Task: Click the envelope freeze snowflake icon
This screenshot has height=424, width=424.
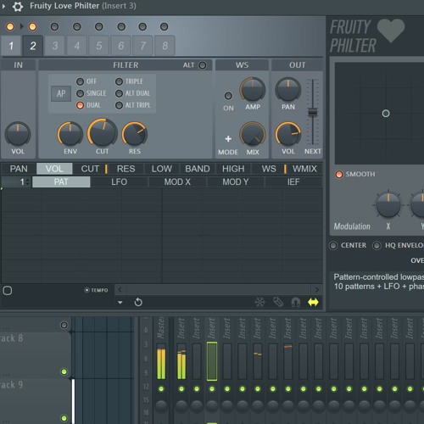Action: 259,302
